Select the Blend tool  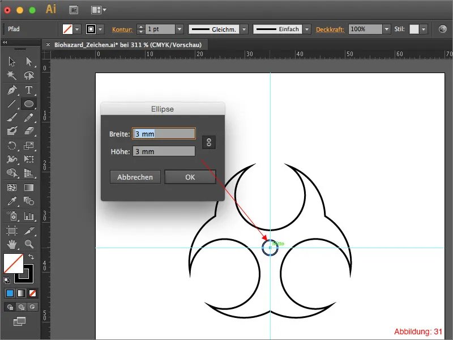coord(29,201)
